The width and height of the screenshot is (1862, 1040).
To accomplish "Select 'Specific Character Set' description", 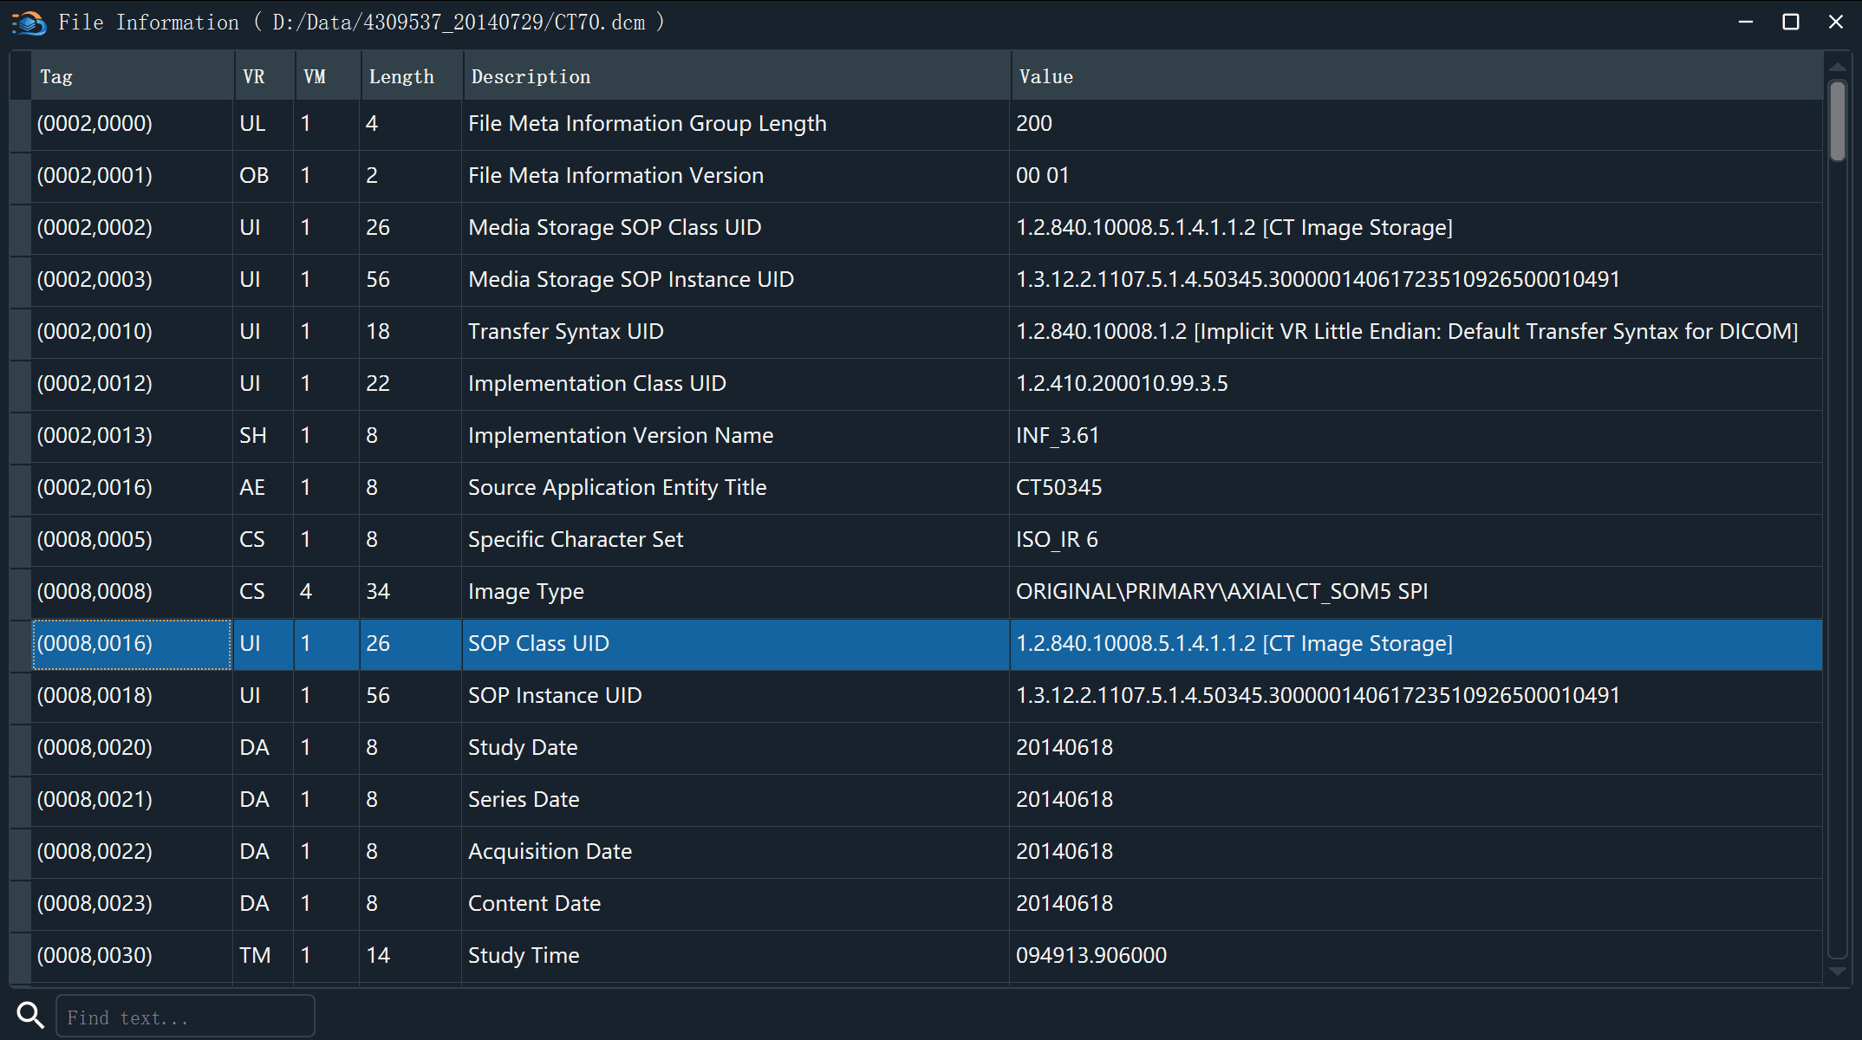I will click(x=735, y=540).
